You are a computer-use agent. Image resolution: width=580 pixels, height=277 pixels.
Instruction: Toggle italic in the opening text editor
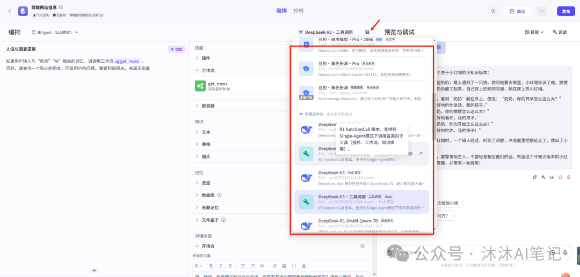pyautogui.click(x=221, y=266)
